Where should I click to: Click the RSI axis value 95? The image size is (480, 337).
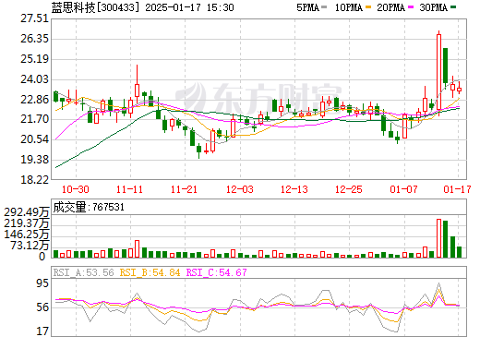pyautogui.click(x=42, y=283)
